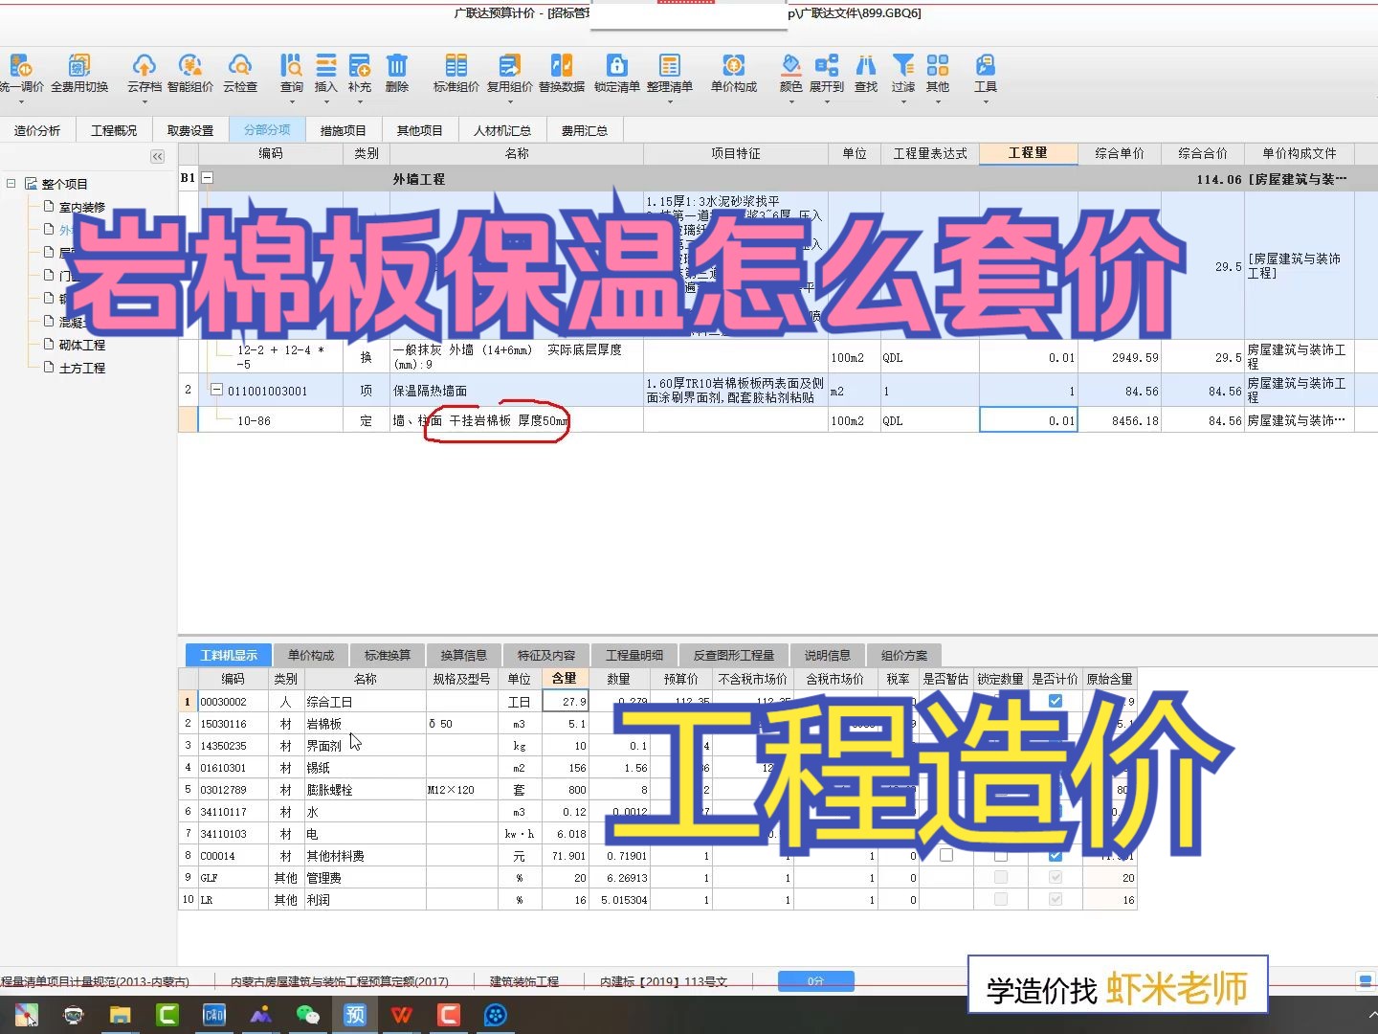Collapse the left project tree panel

157,156
